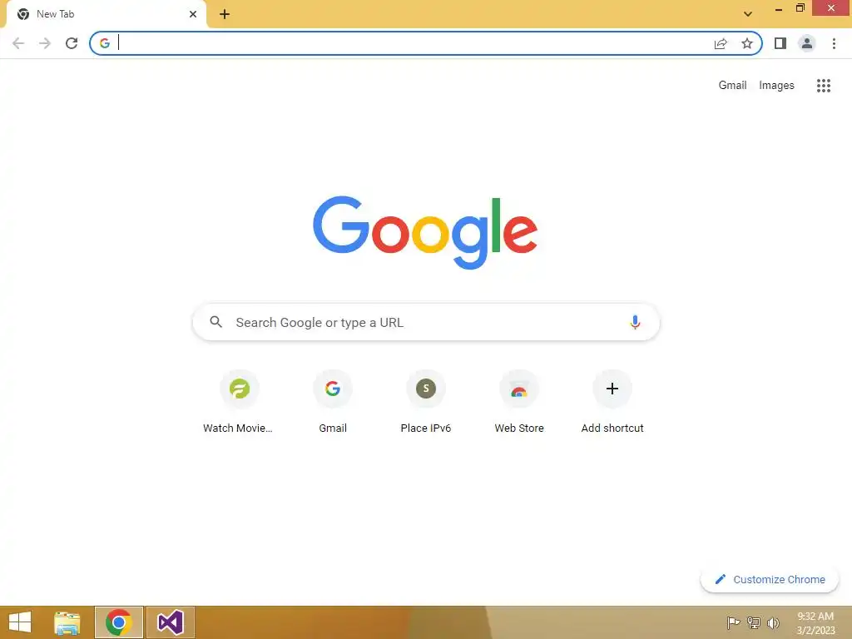Open the Images link
852x639 pixels.
[x=776, y=86]
